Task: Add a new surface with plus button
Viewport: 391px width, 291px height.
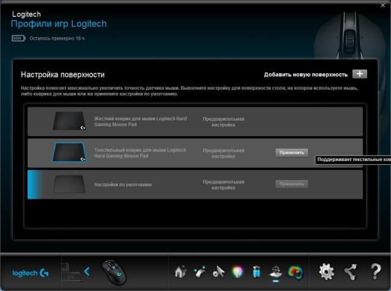Action: point(360,74)
